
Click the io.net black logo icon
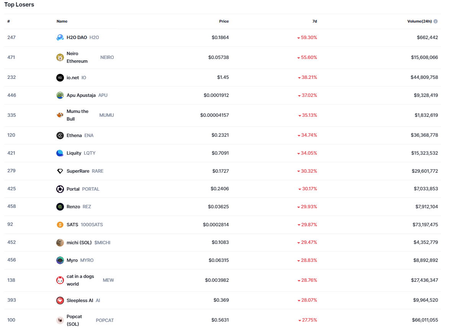60,78
